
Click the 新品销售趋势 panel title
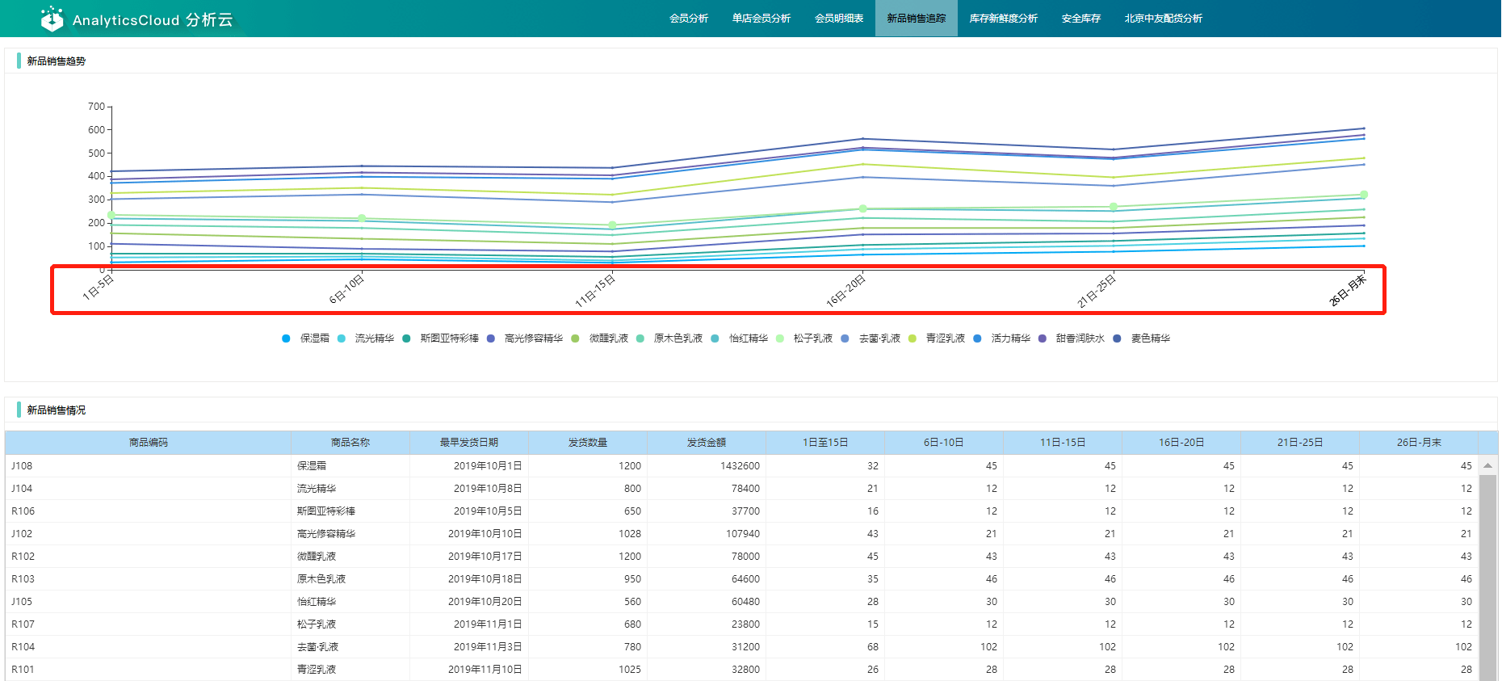pos(57,61)
